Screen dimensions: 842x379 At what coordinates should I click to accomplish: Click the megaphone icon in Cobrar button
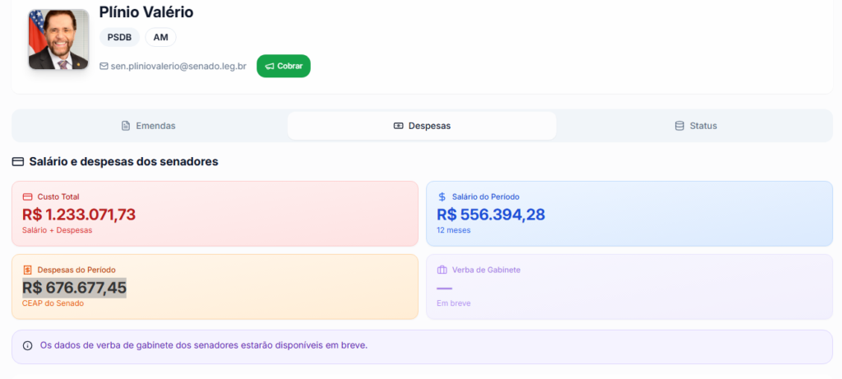click(x=269, y=66)
